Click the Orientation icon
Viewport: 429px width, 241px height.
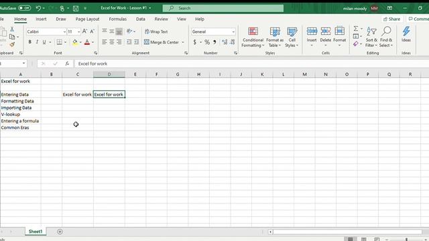pyautogui.click(x=129, y=31)
